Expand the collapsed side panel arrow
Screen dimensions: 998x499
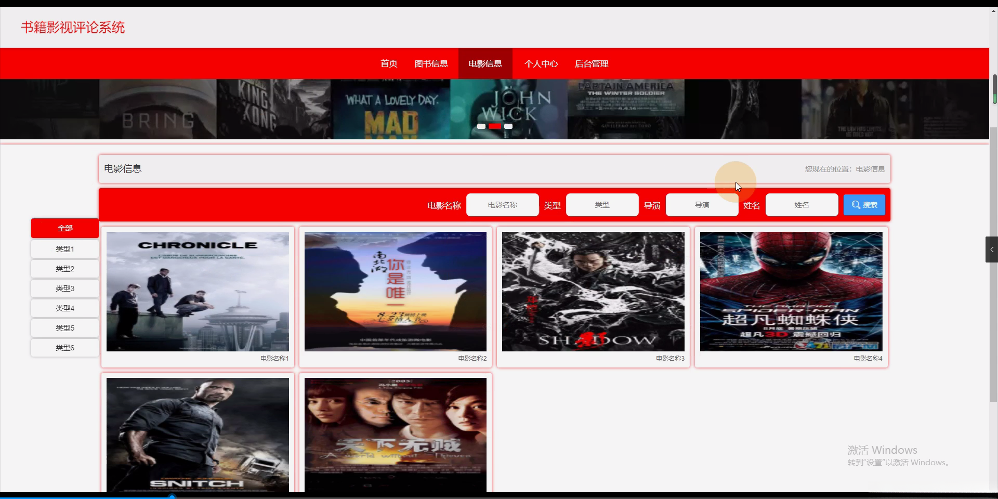[x=992, y=249]
